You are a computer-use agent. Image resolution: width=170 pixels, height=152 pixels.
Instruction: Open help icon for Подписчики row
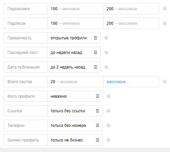[x=165, y=9]
